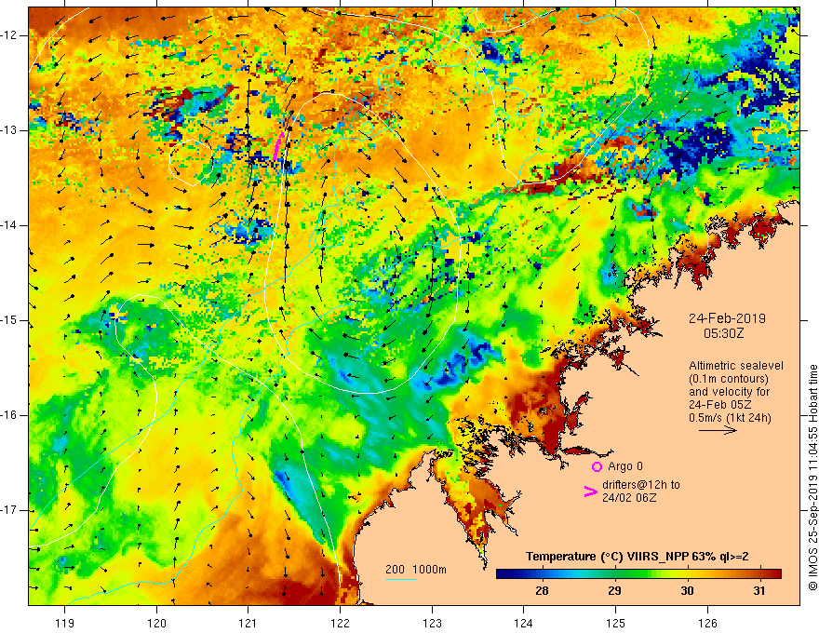Viewport: 819px width, 633px height.
Task: Click the 29 value on the color scale
Action: pos(614,591)
